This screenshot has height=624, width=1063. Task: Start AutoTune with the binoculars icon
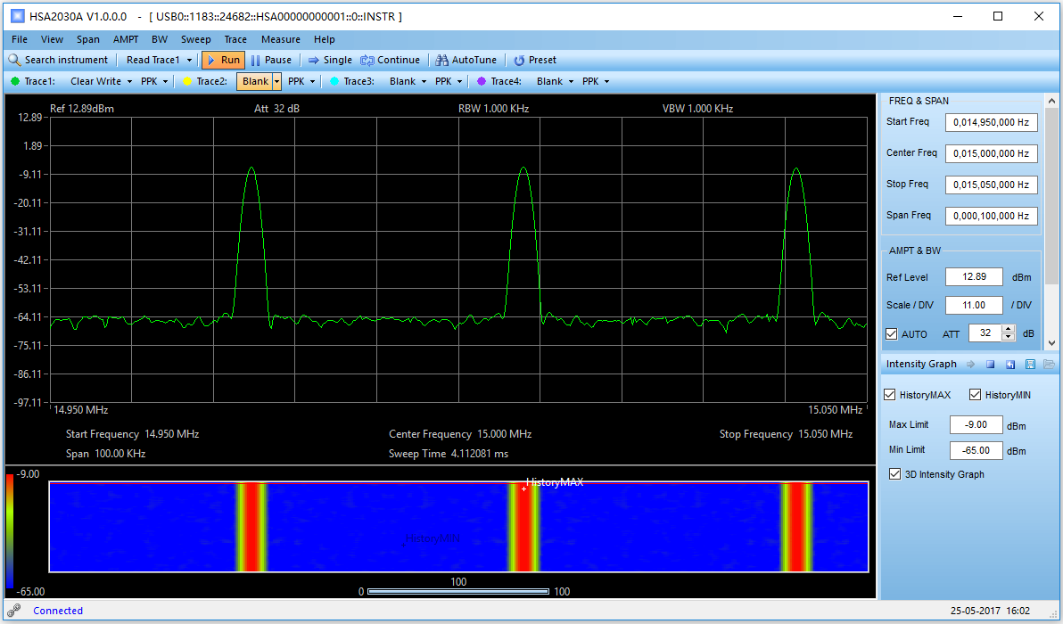point(442,60)
